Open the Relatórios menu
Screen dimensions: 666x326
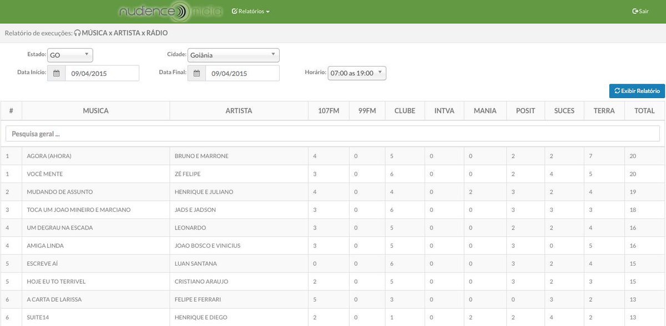pyautogui.click(x=251, y=11)
